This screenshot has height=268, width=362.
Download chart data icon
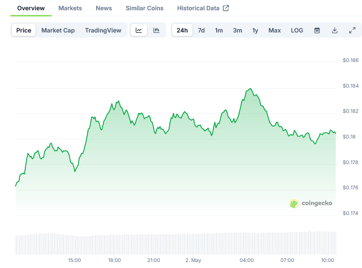[x=335, y=30]
